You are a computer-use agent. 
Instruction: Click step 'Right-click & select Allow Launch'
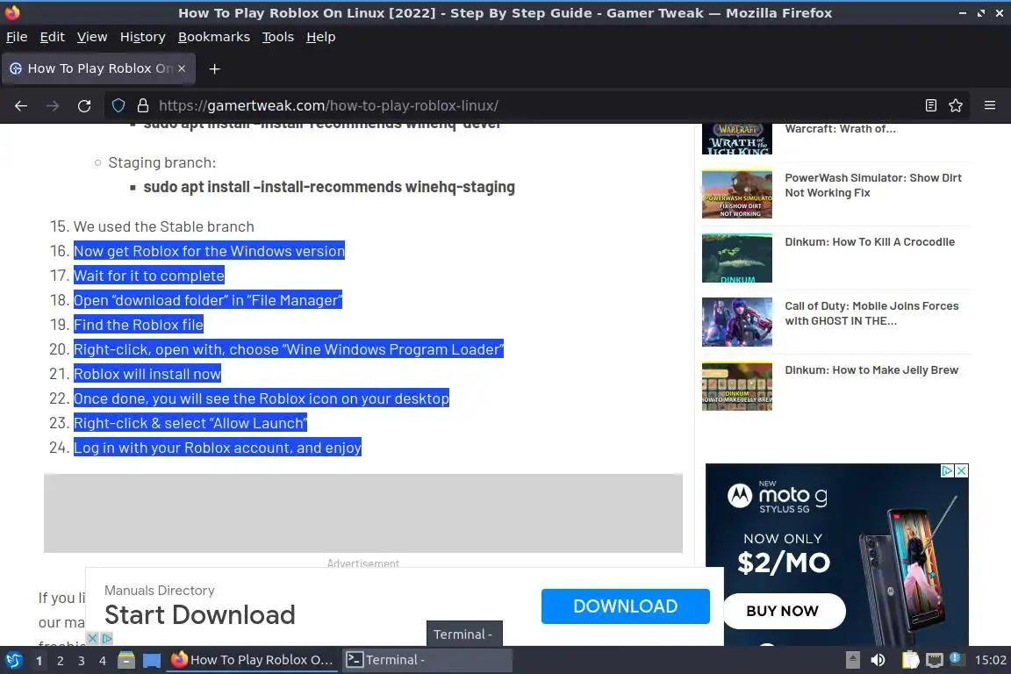[190, 423]
